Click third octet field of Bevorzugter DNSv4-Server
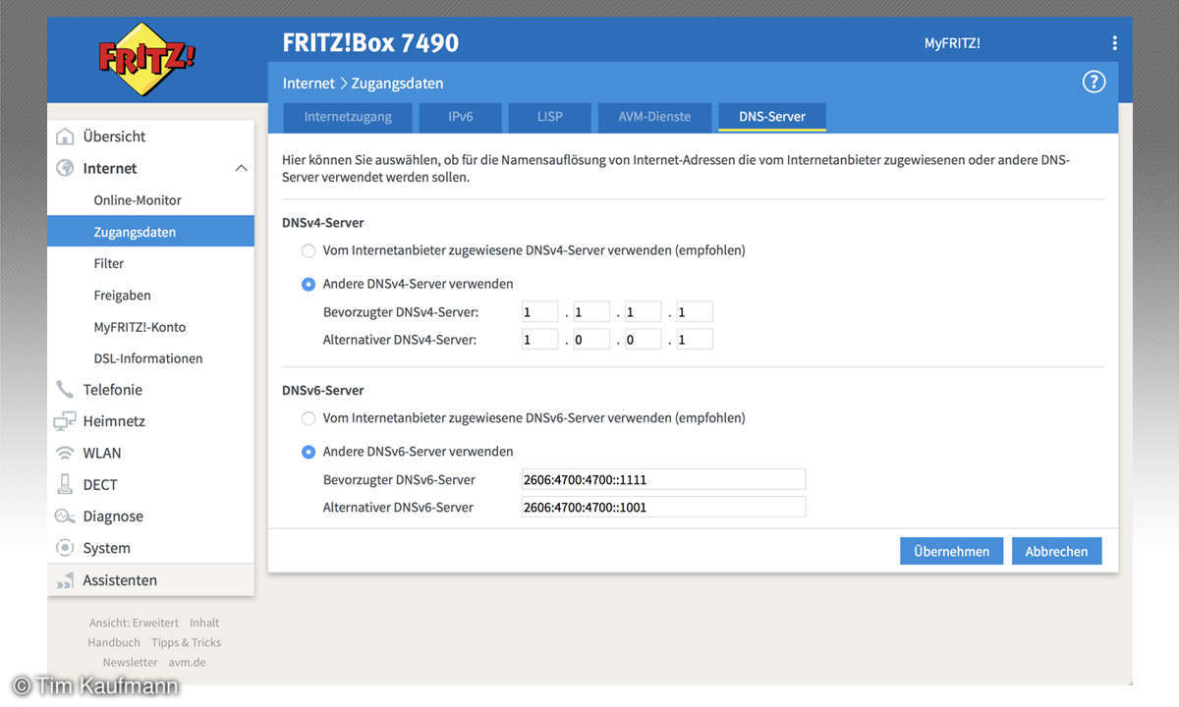1179x707 pixels. click(643, 312)
